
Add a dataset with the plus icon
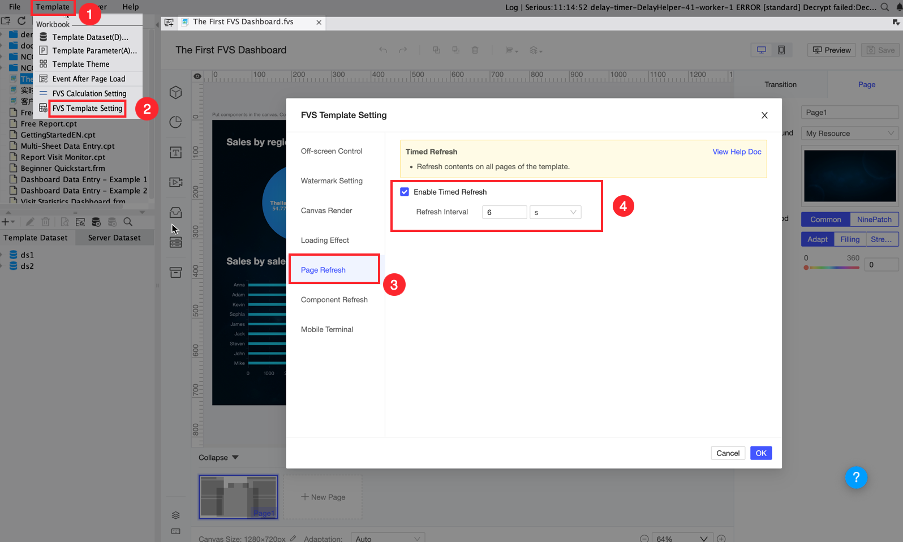(x=6, y=222)
